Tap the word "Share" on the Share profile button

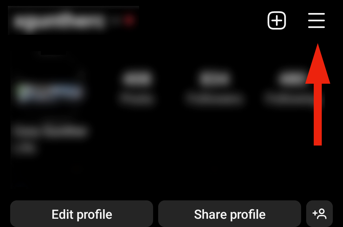coord(210,214)
